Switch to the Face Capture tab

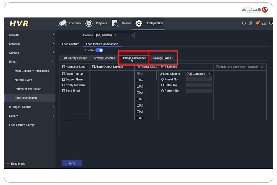(x=71, y=44)
